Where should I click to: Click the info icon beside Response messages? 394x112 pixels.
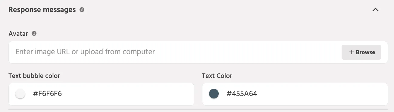[x=82, y=10]
